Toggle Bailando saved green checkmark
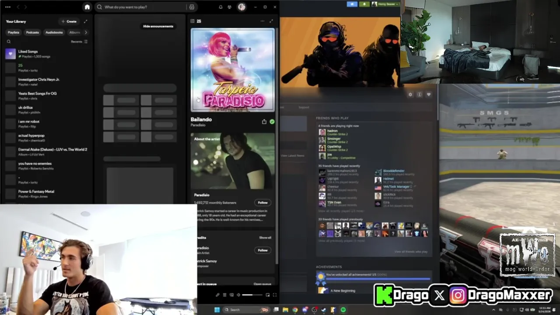The image size is (560, 315). click(x=272, y=122)
